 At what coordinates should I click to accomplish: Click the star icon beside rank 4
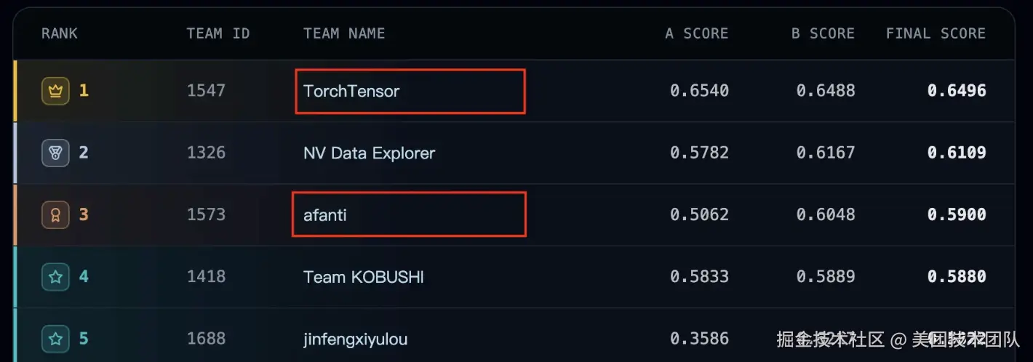(x=55, y=276)
